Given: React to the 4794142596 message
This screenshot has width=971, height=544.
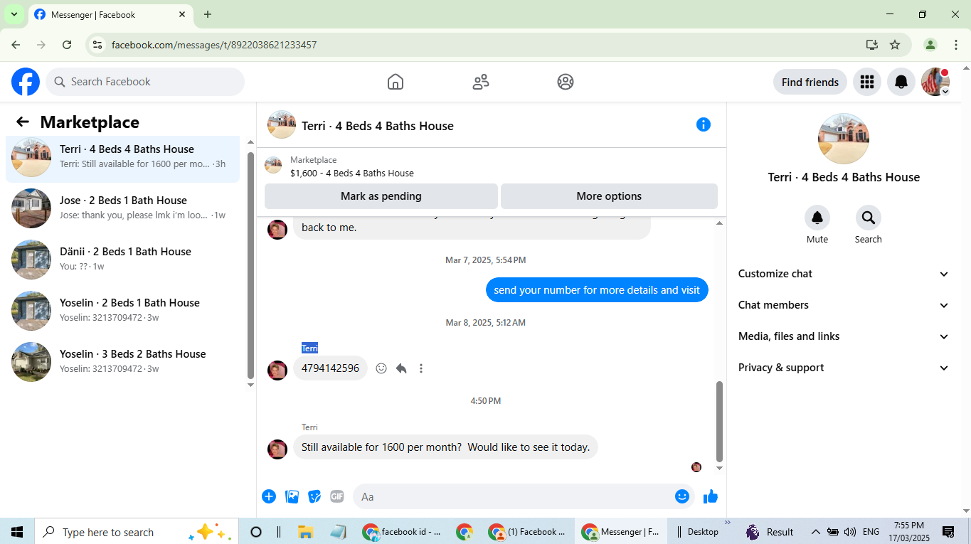Looking at the screenshot, I should pyautogui.click(x=381, y=368).
